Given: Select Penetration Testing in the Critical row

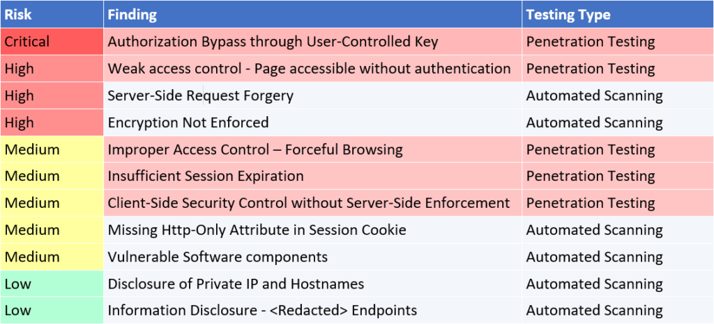Looking at the screenshot, I should tap(591, 42).
